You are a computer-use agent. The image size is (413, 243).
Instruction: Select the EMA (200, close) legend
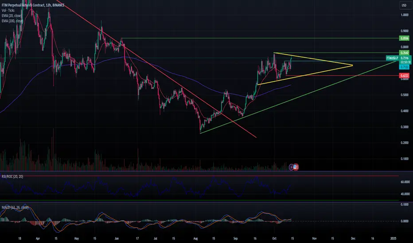[x=12, y=21]
